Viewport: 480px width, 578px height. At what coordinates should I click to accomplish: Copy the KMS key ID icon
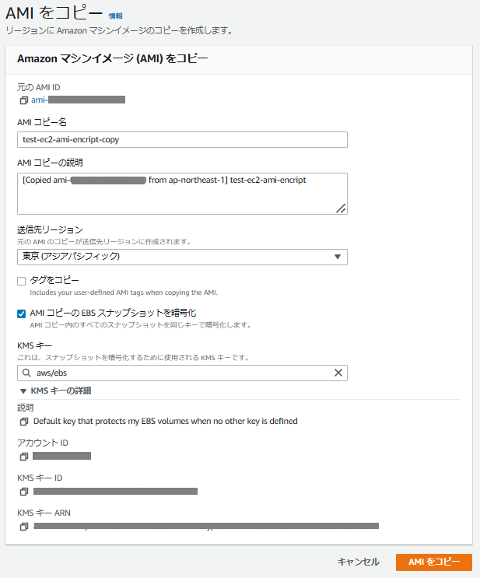pos(24,492)
